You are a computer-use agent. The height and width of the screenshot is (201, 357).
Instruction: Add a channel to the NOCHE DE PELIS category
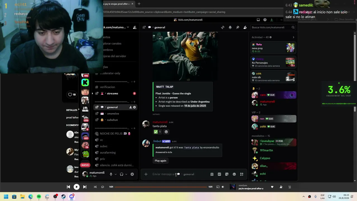pyautogui.click(x=134, y=128)
